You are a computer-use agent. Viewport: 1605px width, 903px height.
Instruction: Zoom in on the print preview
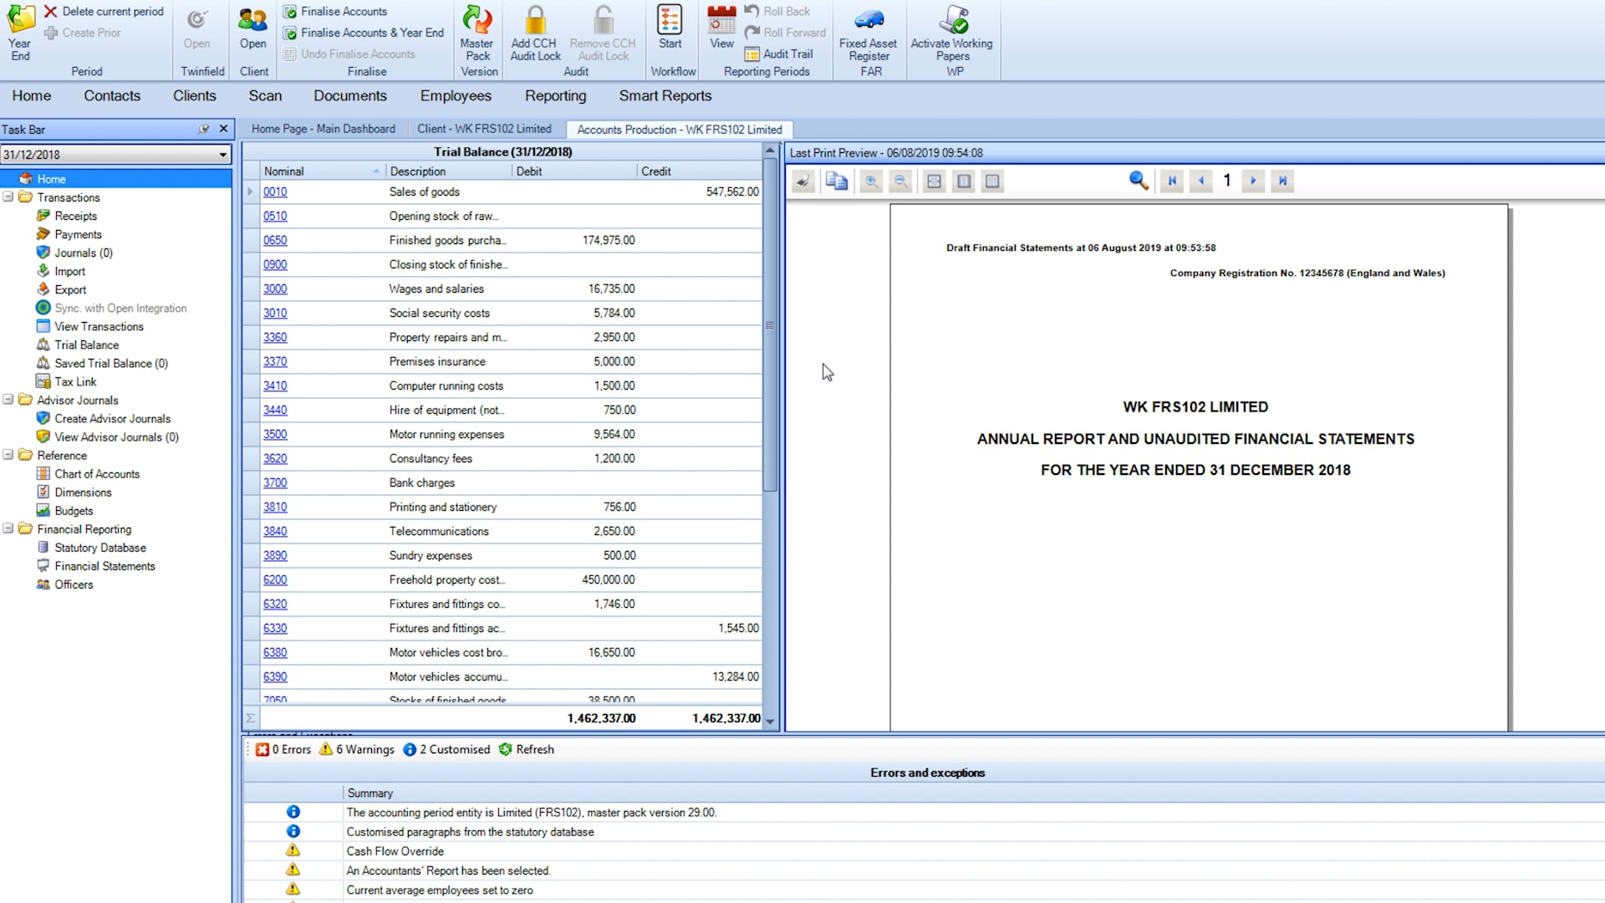click(871, 181)
